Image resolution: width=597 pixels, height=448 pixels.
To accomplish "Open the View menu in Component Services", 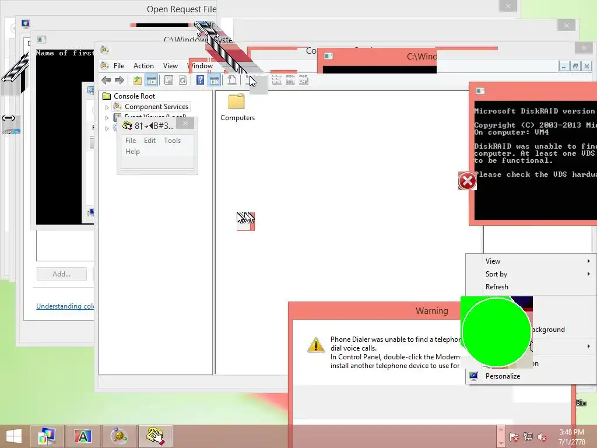I will click(170, 65).
